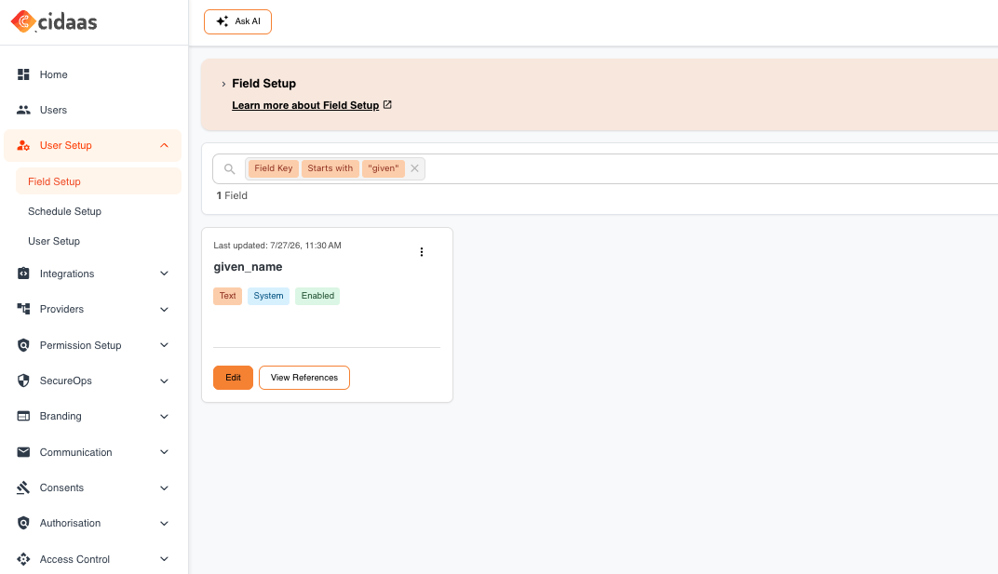Click the User Setup person-gear icon
The height and width of the screenshot is (574, 998).
coord(23,146)
